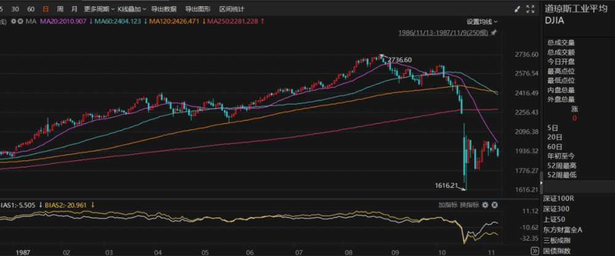Open BIAS indicator settings gear
The width and height of the screenshot is (615, 256).
click(485, 204)
